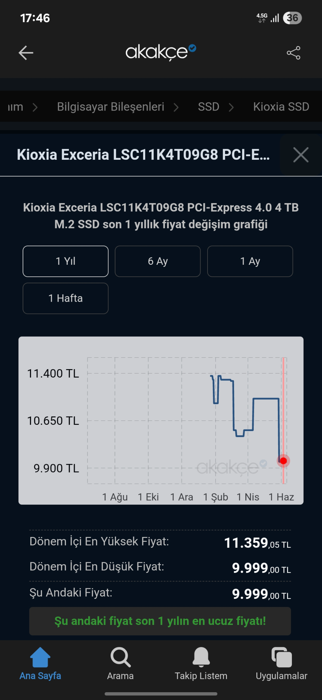Tap chevron after Bilgisayar Bileşenleri
The height and width of the screenshot is (700, 322).
176,107
